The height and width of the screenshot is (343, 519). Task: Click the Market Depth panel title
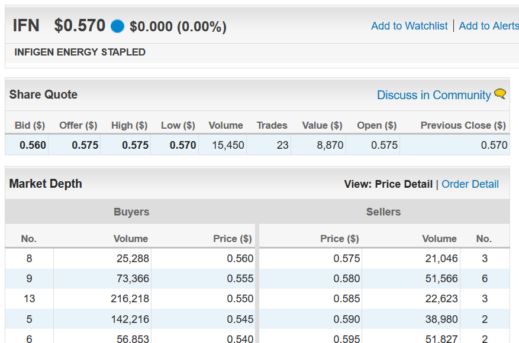[46, 184]
